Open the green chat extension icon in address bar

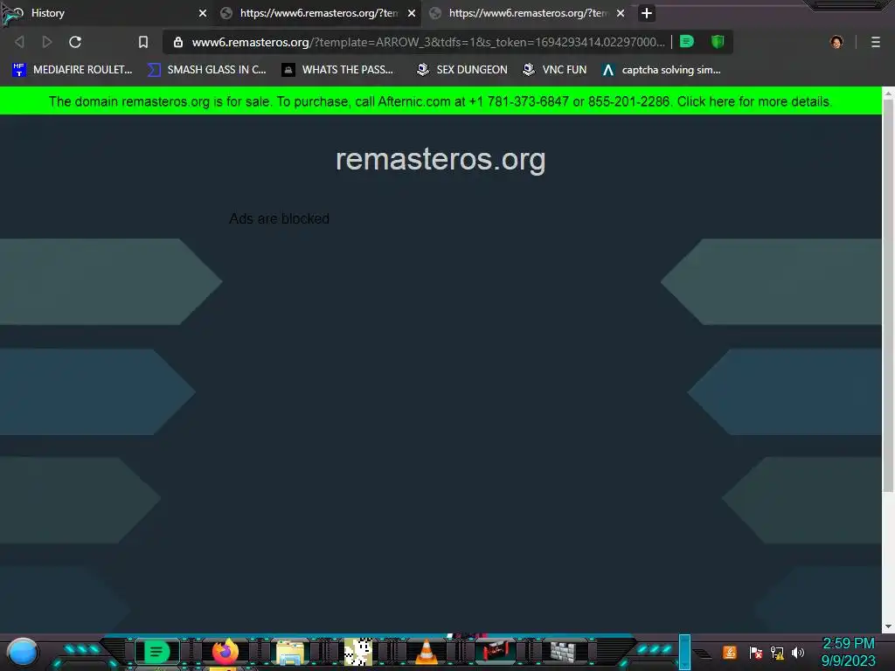[x=687, y=42]
